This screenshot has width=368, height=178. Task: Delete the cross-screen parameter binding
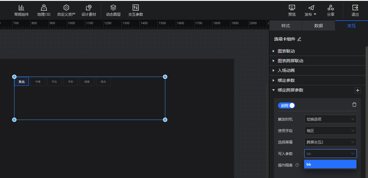pos(354,105)
